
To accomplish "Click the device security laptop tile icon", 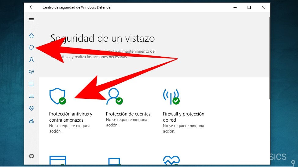I will pos(114,161).
